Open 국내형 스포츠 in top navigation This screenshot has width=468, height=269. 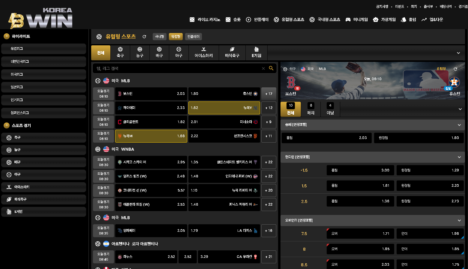pos(325,20)
